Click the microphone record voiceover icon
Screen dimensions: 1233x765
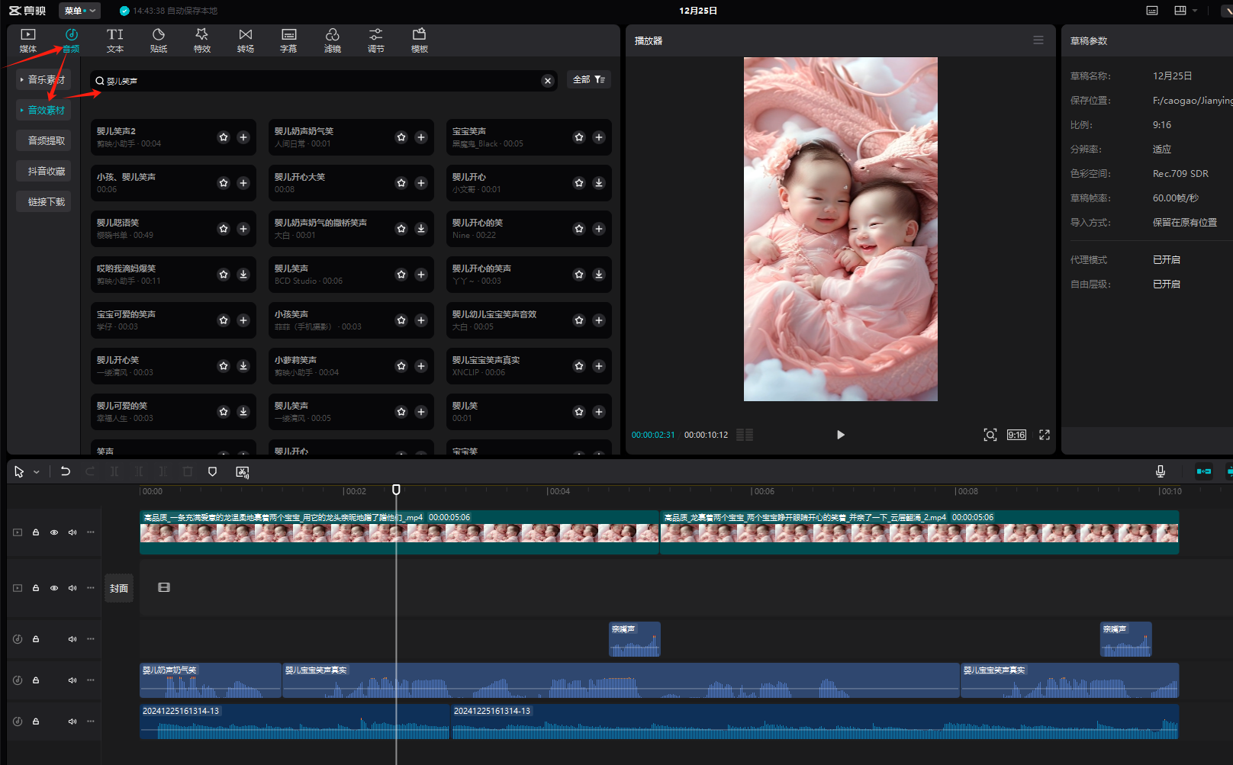[1160, 471]
